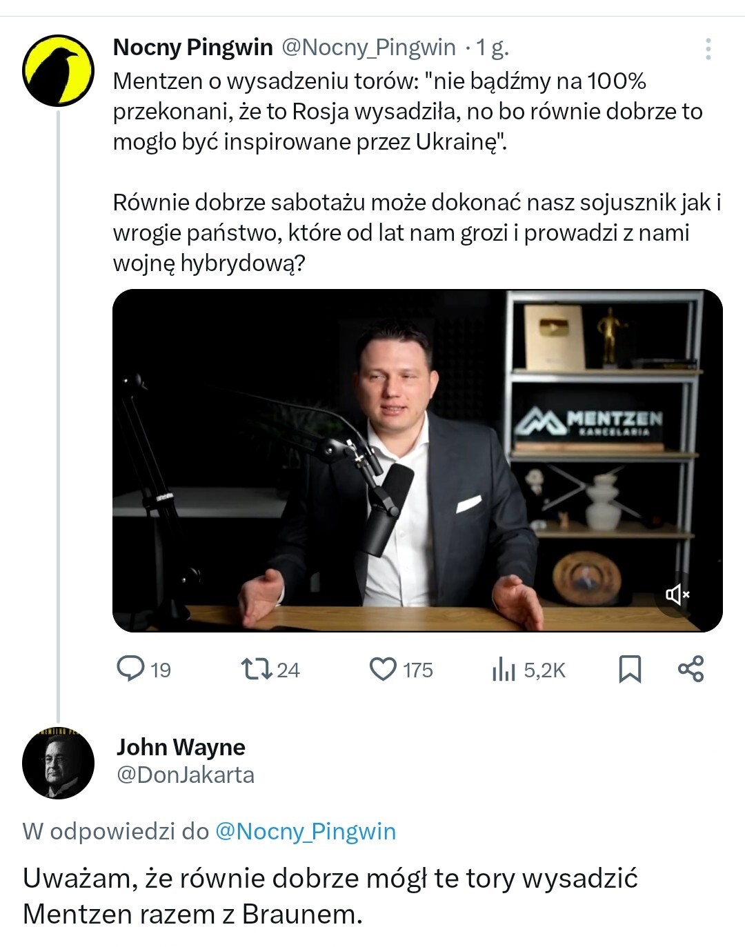Screen dimensions: 745x947
Task: Tap reply text "Uważam, że równie dobrze"
Action: tap(330, 896)
